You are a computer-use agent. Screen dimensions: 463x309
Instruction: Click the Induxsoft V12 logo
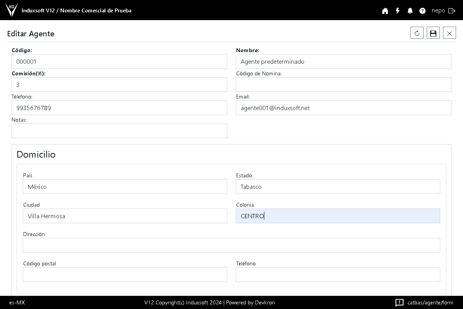[x=12, y=10]
